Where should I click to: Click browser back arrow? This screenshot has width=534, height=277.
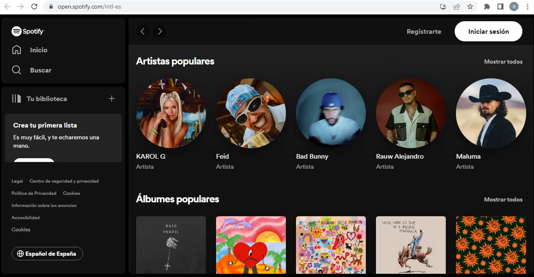(x=7, y=6)
